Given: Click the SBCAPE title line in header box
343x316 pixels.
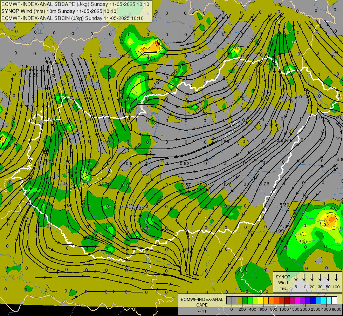Looking at the screenshot, I should click(x=75, y=4).
